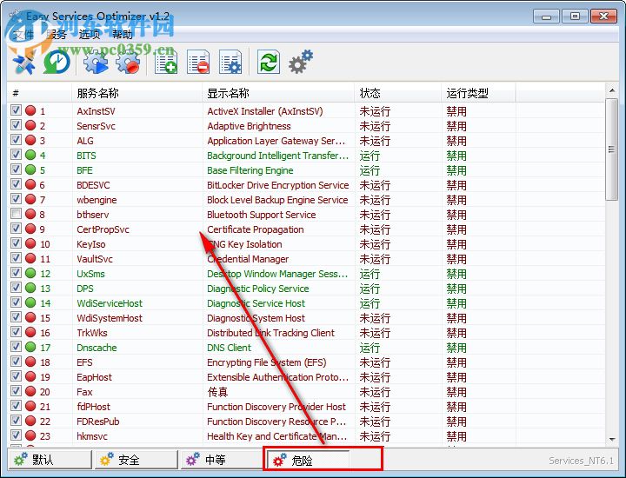Screen dimensions: 626x478
Task: Click the remove service from list icon
Action: click(198, 63)
